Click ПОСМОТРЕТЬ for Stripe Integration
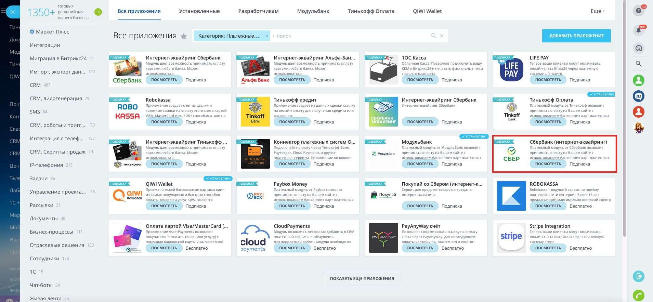This screenshot has width=653, height=302. click(548, 248)
